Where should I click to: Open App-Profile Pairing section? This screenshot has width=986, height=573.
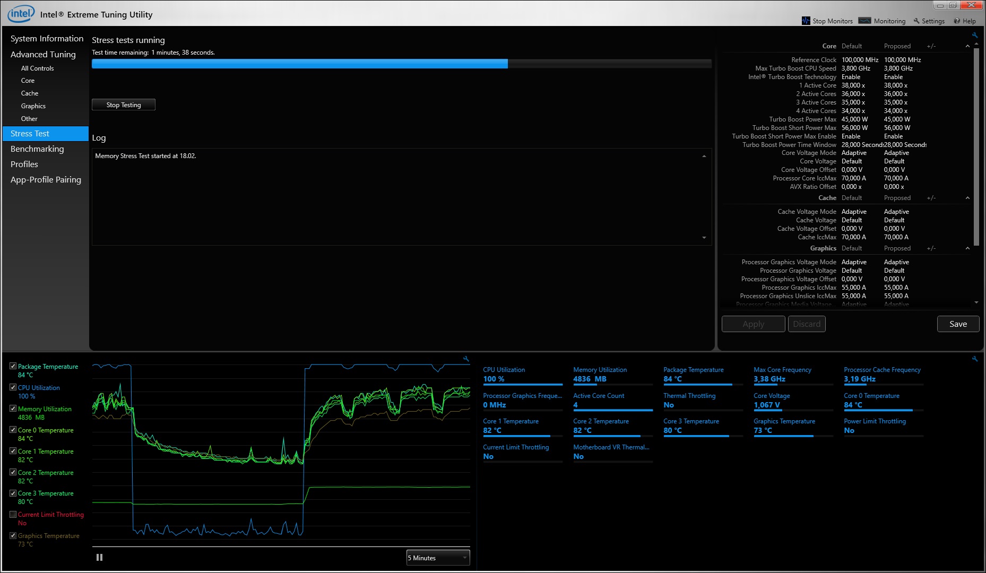pos(46,180)
